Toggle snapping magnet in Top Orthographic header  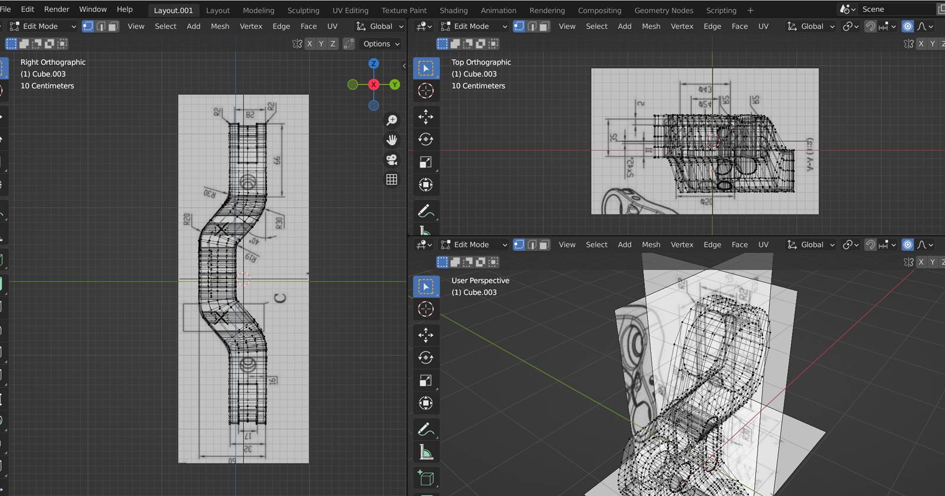(870, 27)
